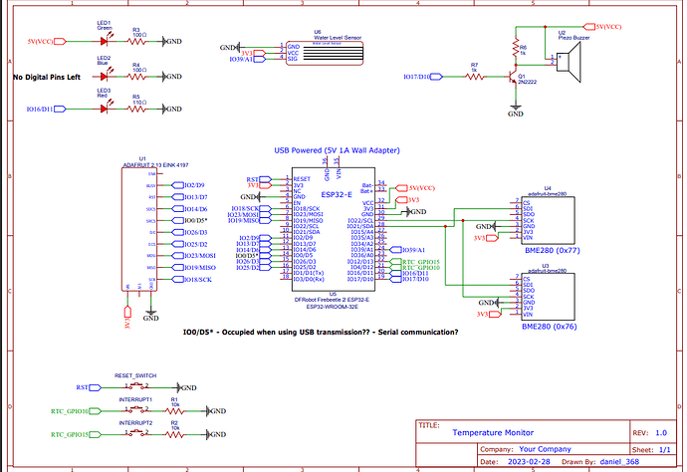Click the RESET_SWITCH pushbutton symbol

(x=137, y=386)
